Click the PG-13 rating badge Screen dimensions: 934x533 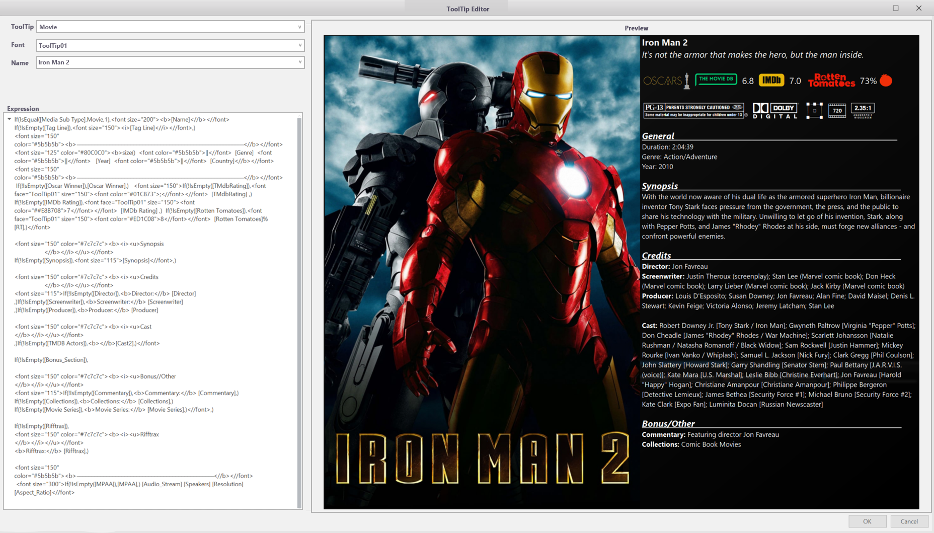(694, 110)
